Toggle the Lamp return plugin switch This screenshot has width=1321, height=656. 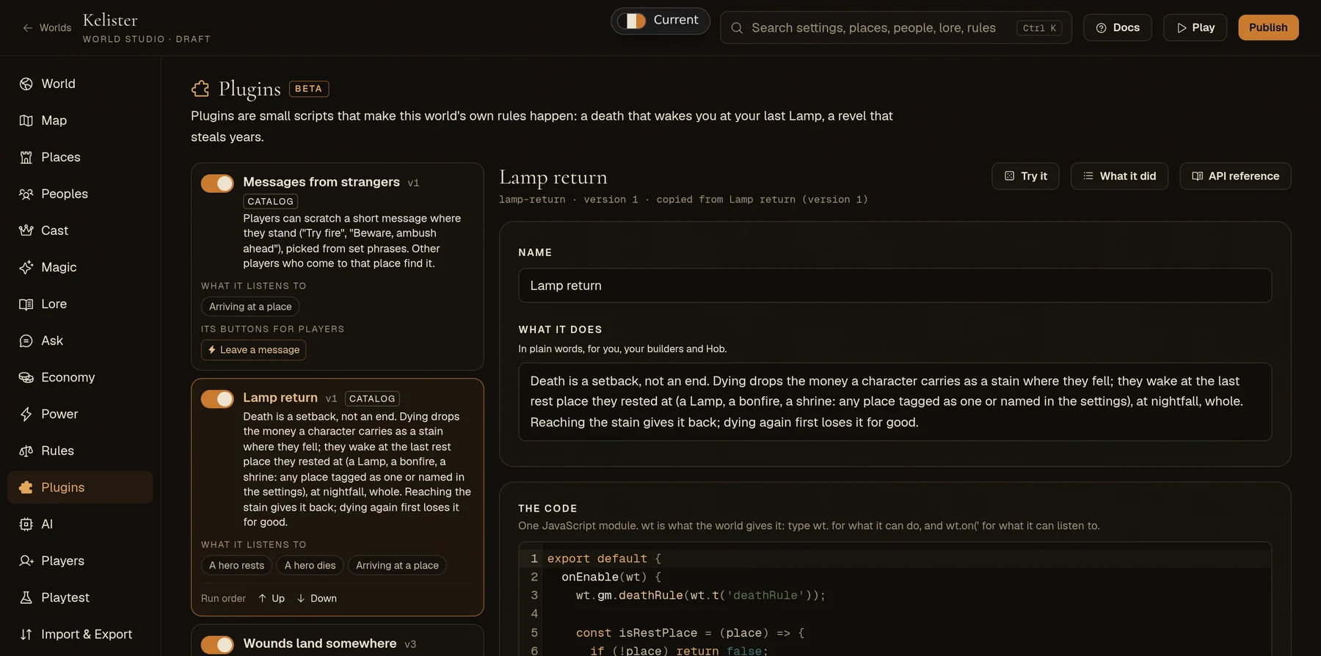coord(217,398)
